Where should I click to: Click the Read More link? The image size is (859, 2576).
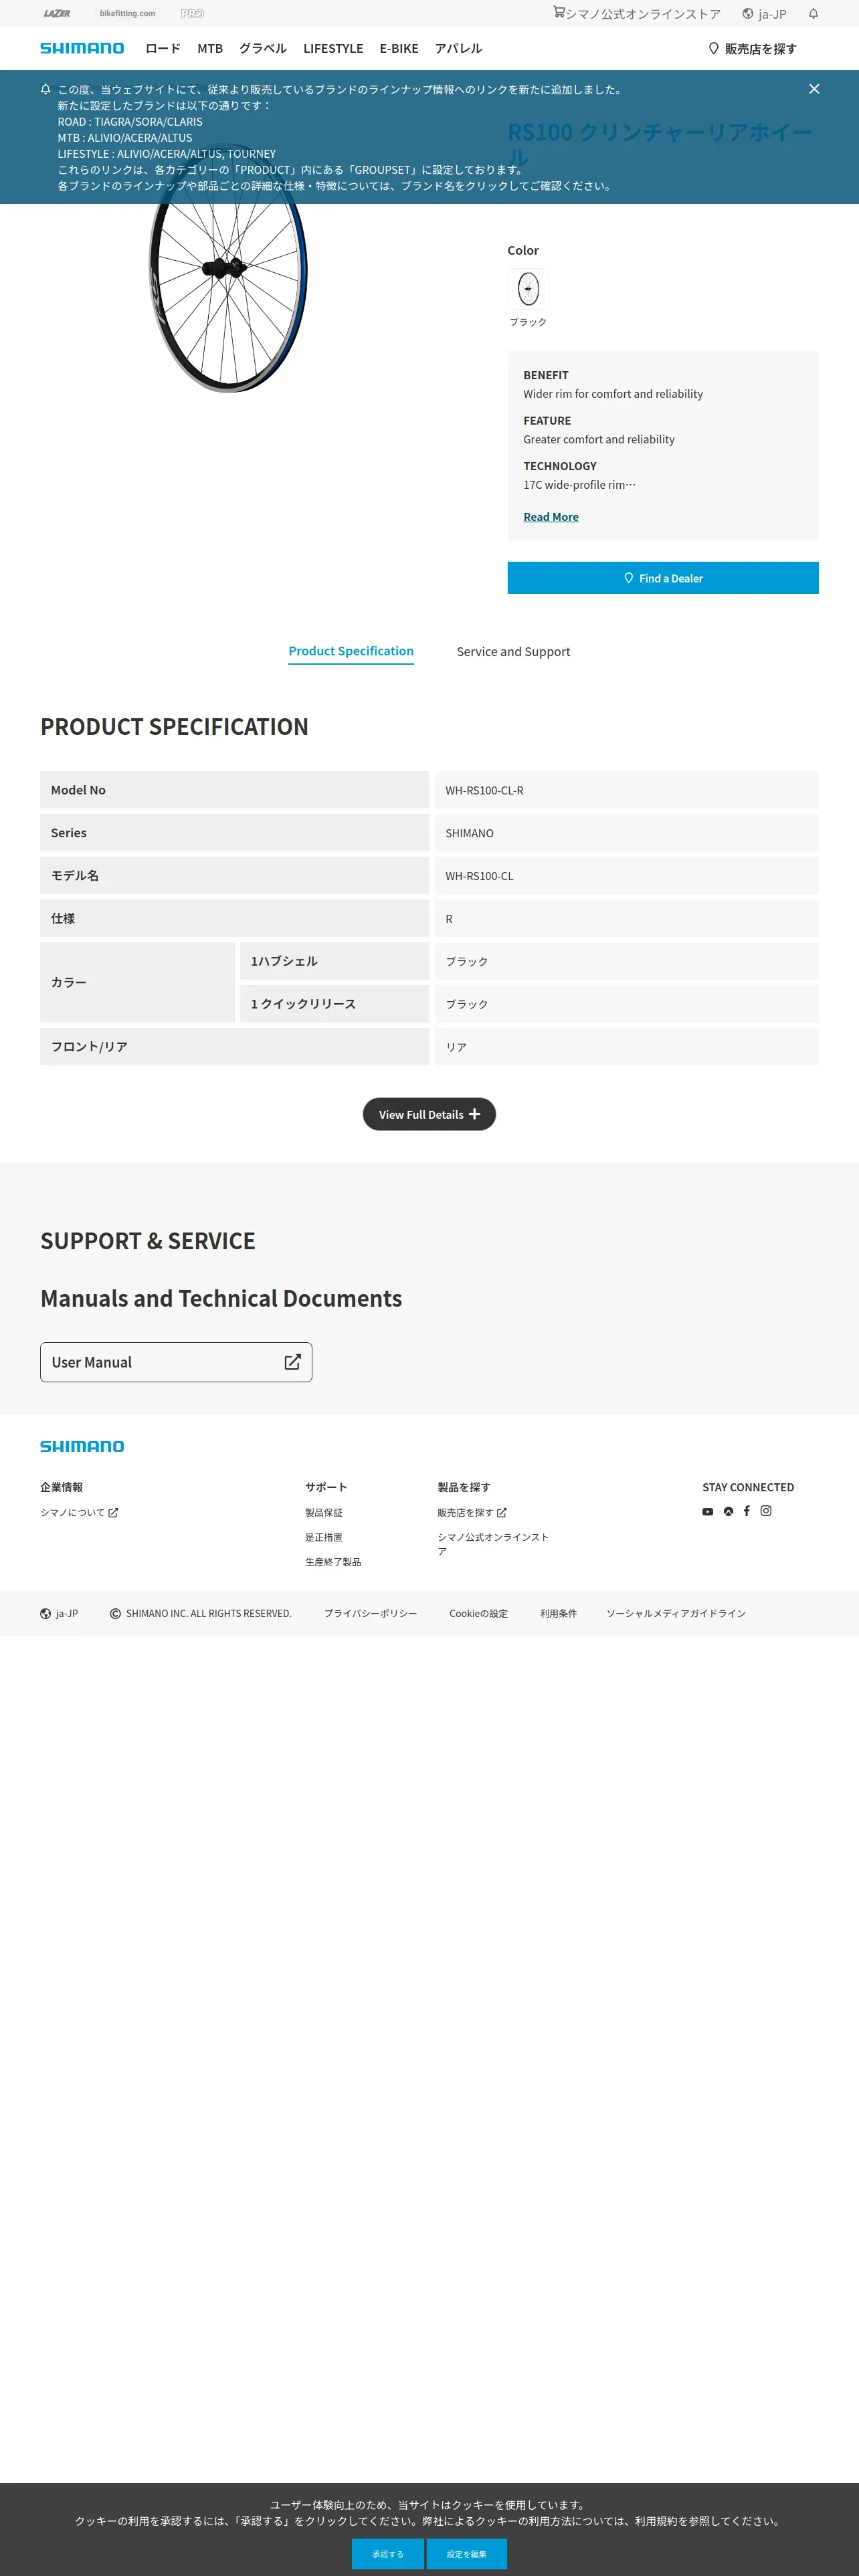point(551,517)
